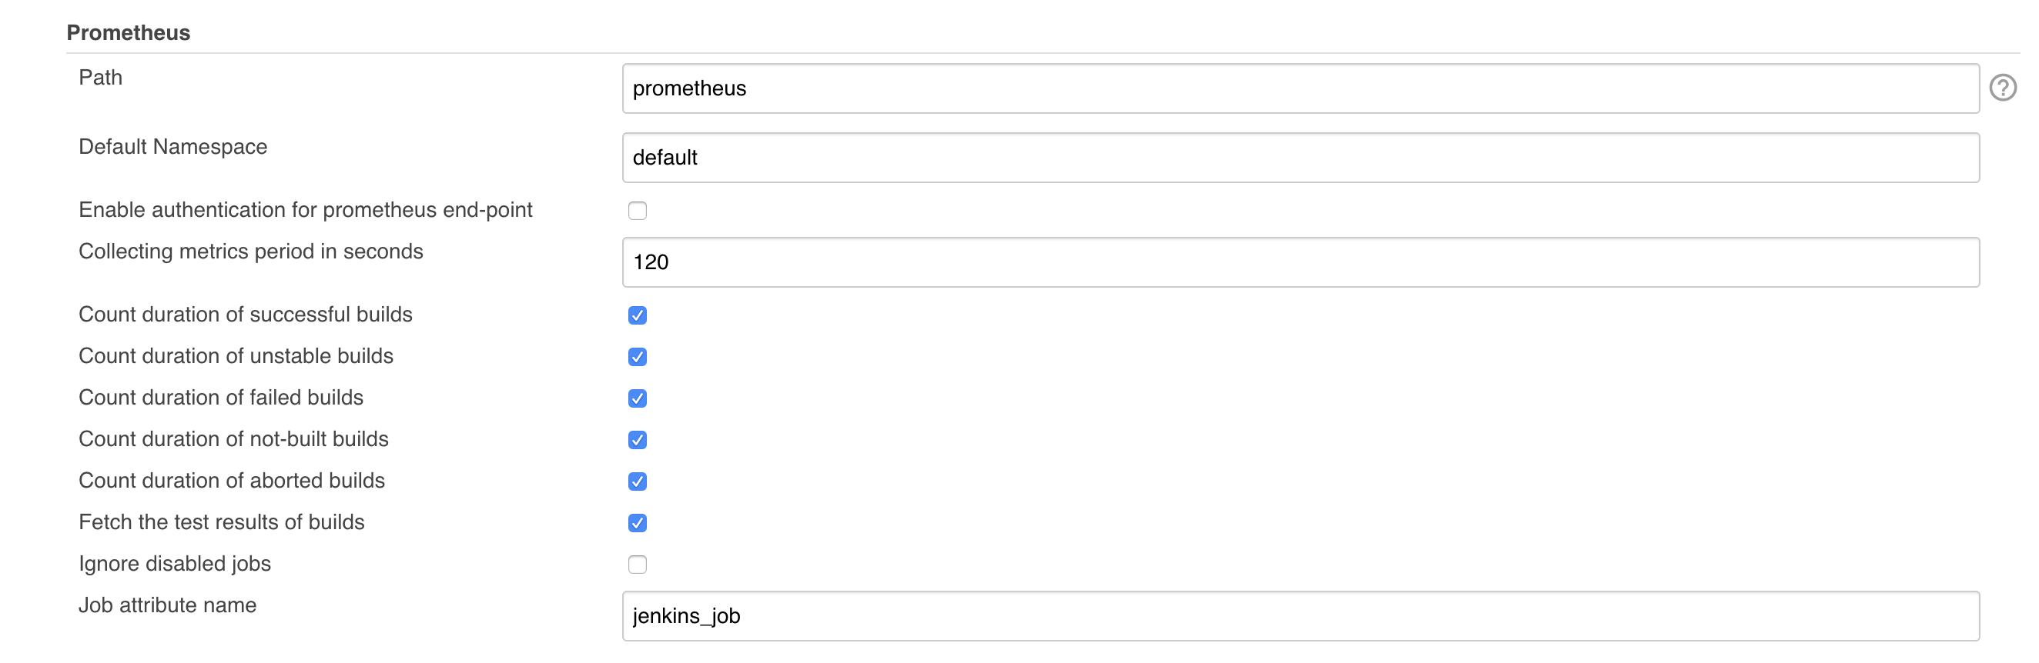This screenshot has height=663, width=2039.
Task: Toggle Count duration of not-built builds
Action: point(638,440)
